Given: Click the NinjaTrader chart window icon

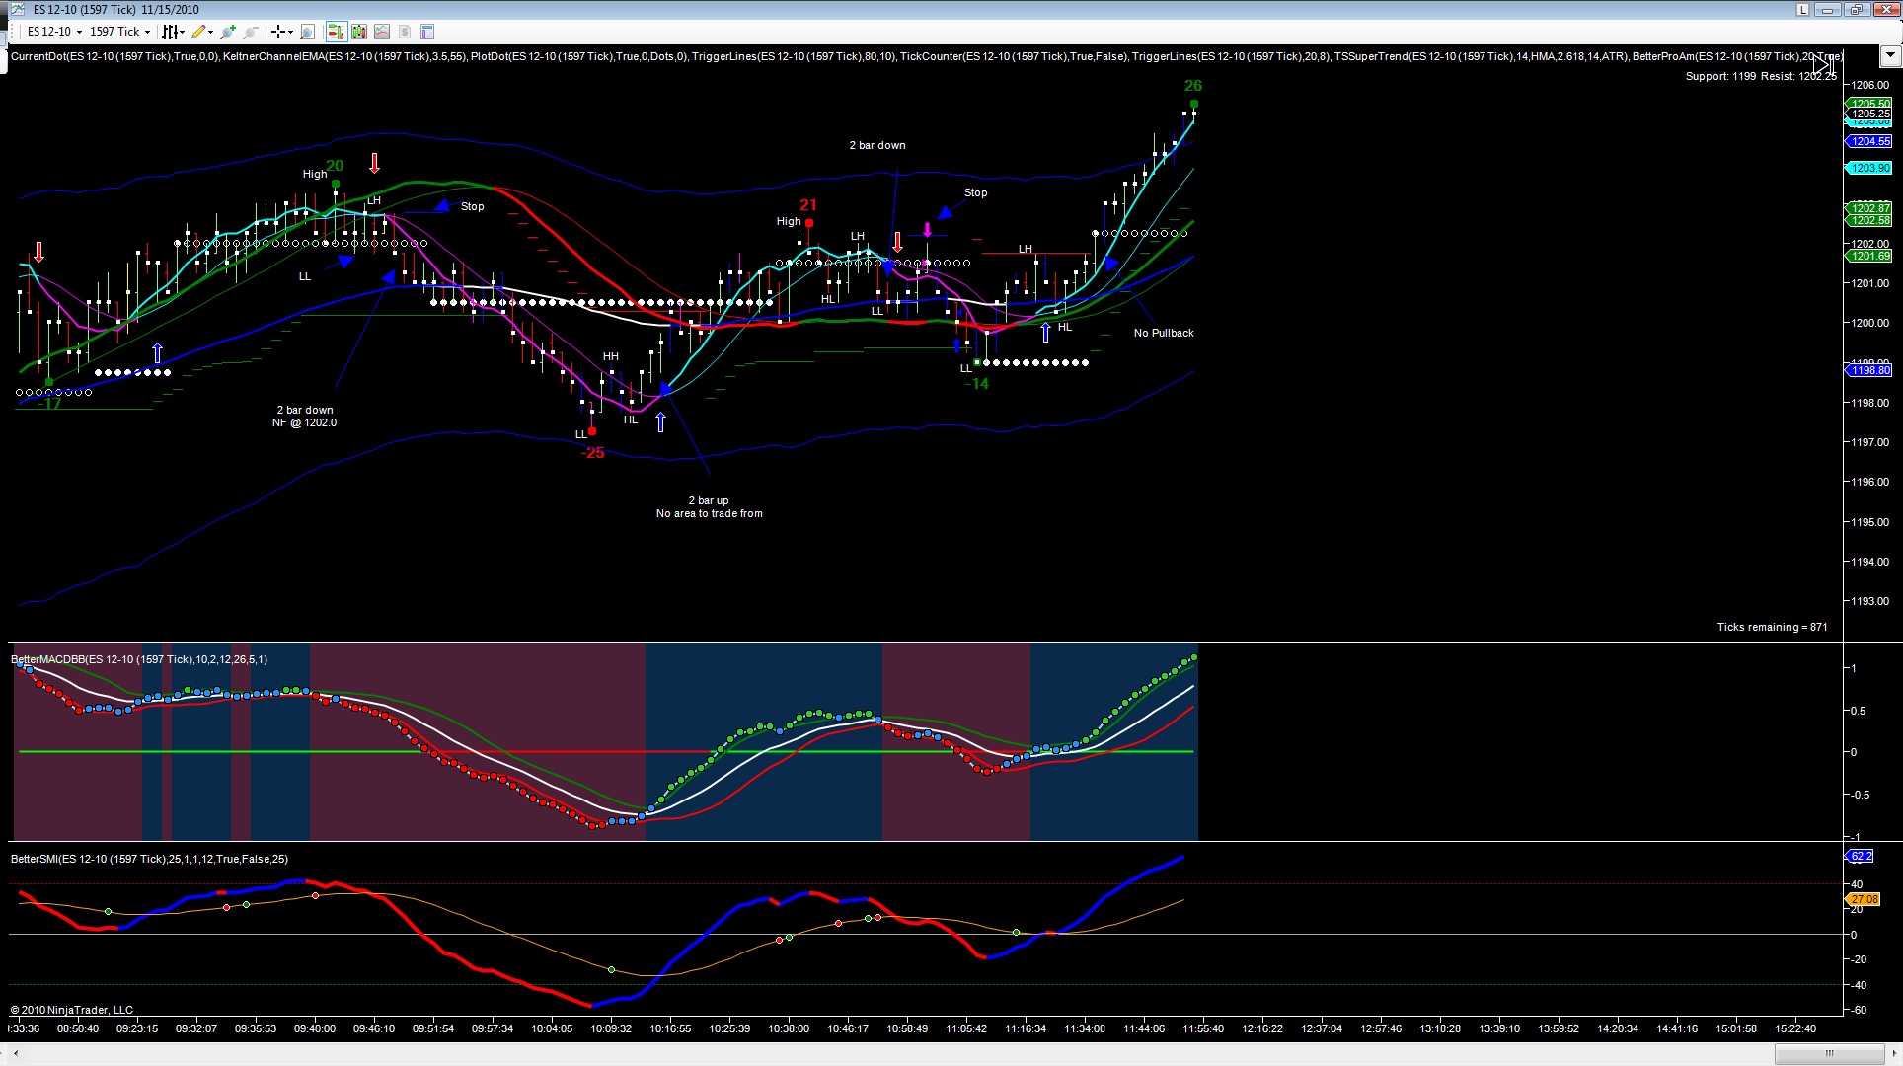Looking at the screenshot, I should (17, 10).
